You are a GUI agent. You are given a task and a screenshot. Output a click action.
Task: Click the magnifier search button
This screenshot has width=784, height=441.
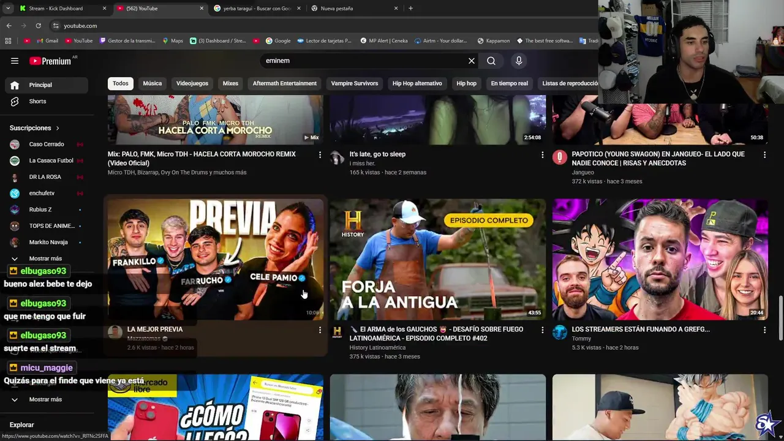click(491, 61)
